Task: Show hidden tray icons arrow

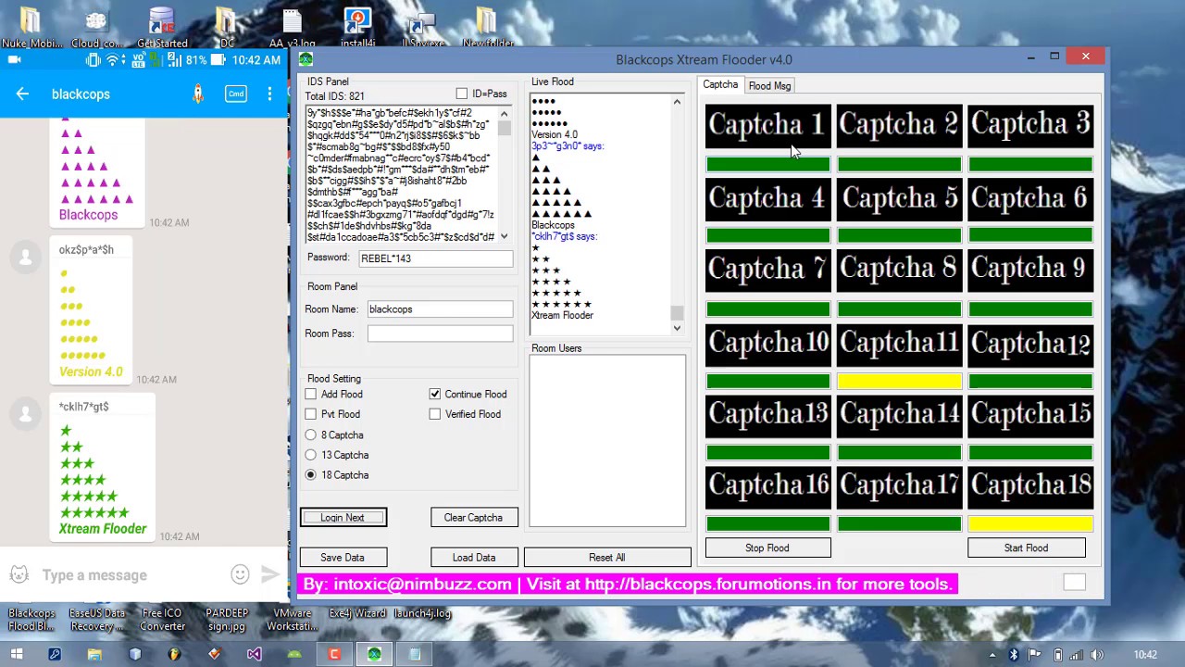Action: coord(992,655)
